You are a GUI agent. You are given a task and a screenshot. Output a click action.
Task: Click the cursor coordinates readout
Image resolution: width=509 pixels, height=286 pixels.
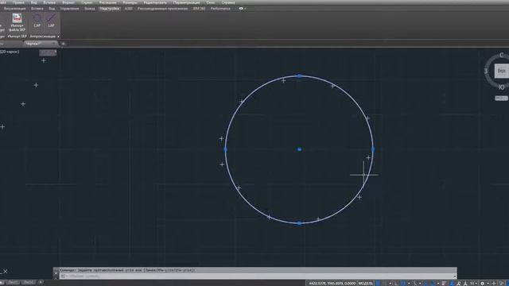(x=332, y=283)
